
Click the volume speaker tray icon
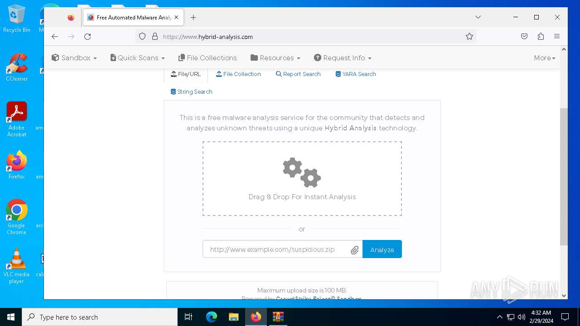tap(521, 317)
